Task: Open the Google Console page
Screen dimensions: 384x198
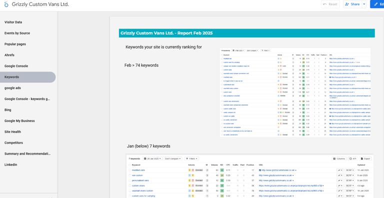Action: 16,66
